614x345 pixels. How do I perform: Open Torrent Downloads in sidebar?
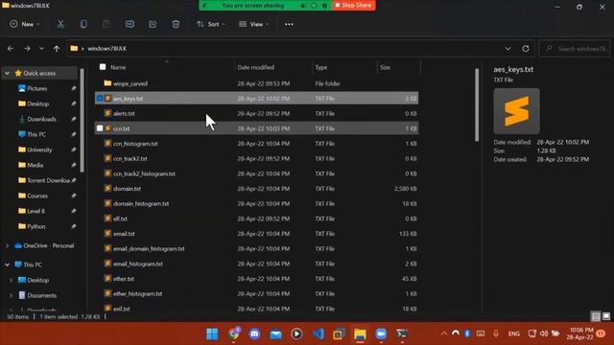coord(48,180)
